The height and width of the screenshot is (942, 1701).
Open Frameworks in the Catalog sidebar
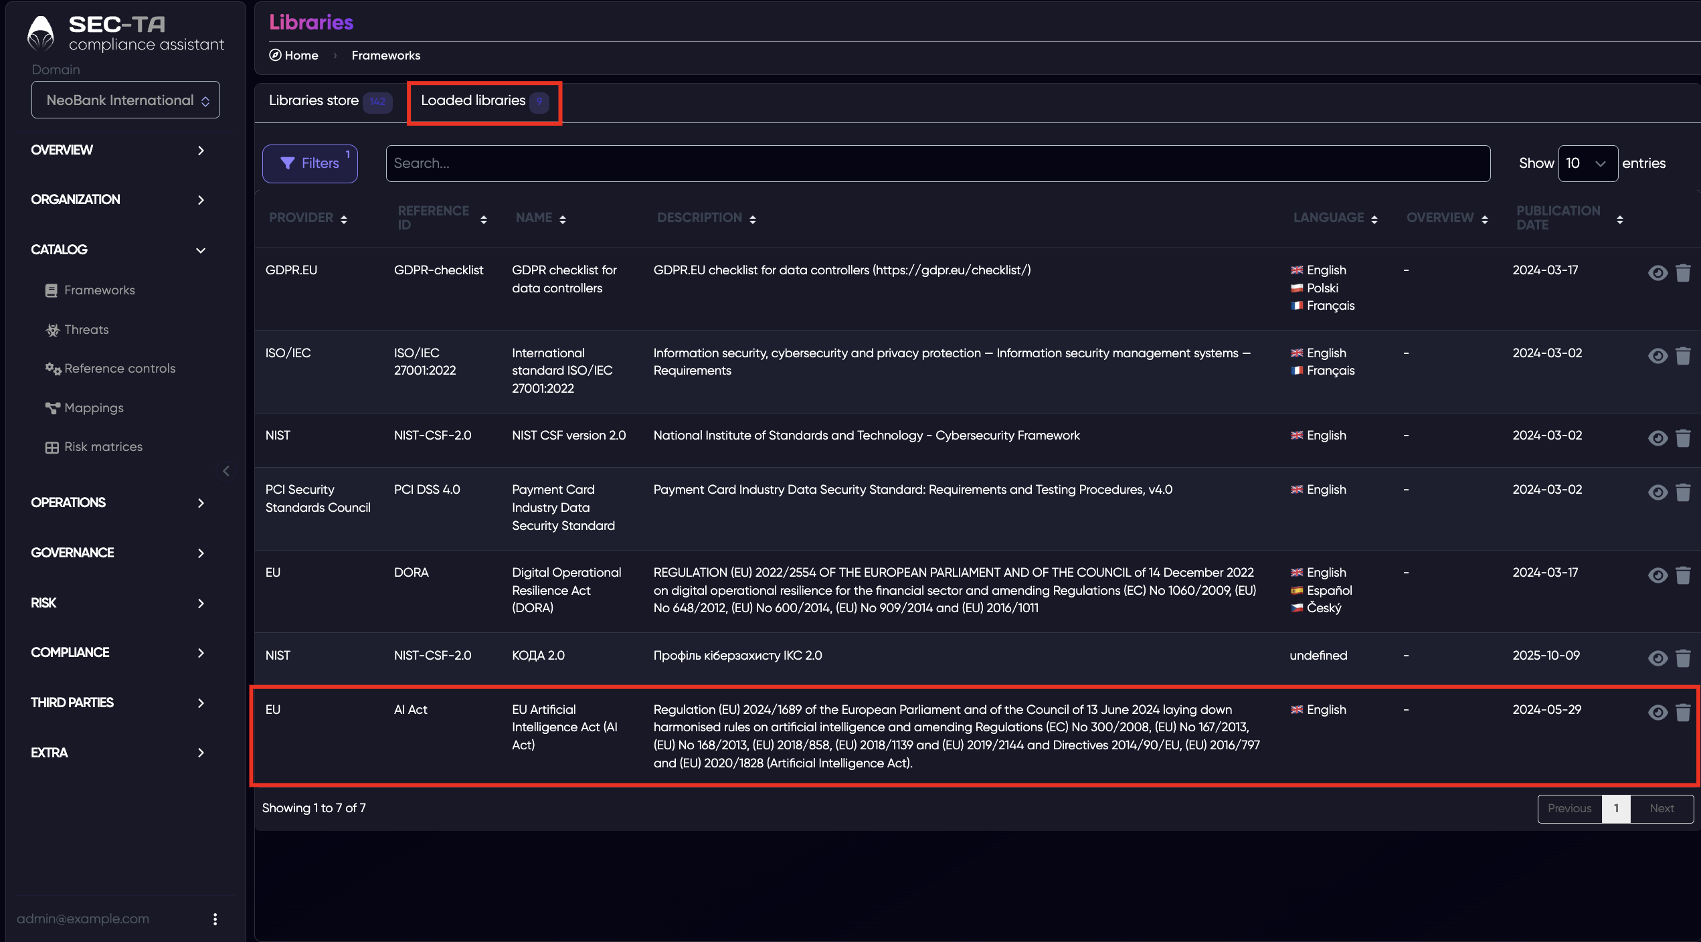coord(90,290)
